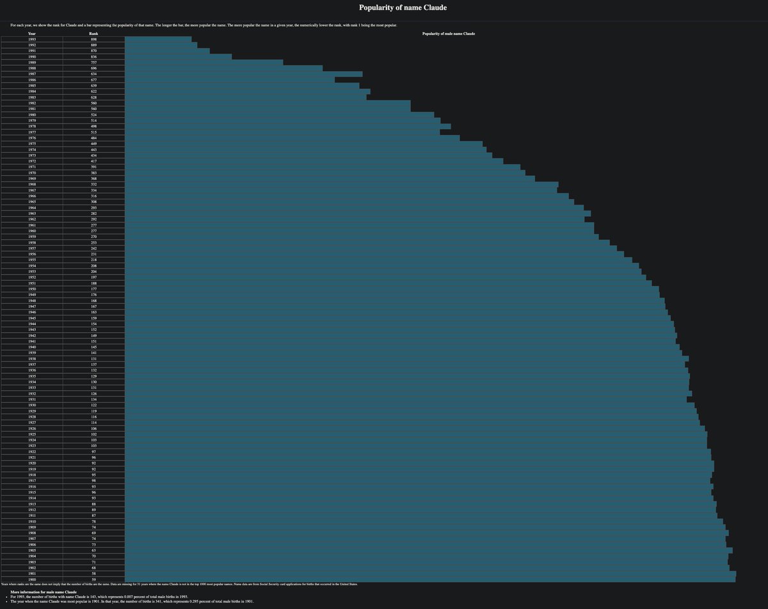Click the 'Popularity of male name Claude' chart heading
Image resolution: width=768 pixels, height=609 pixels.
(449, 33)
